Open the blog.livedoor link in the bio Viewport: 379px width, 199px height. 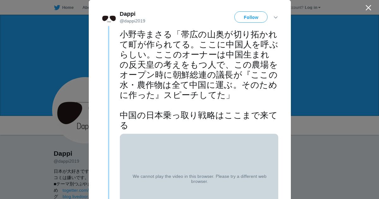[x=75, y=196]
